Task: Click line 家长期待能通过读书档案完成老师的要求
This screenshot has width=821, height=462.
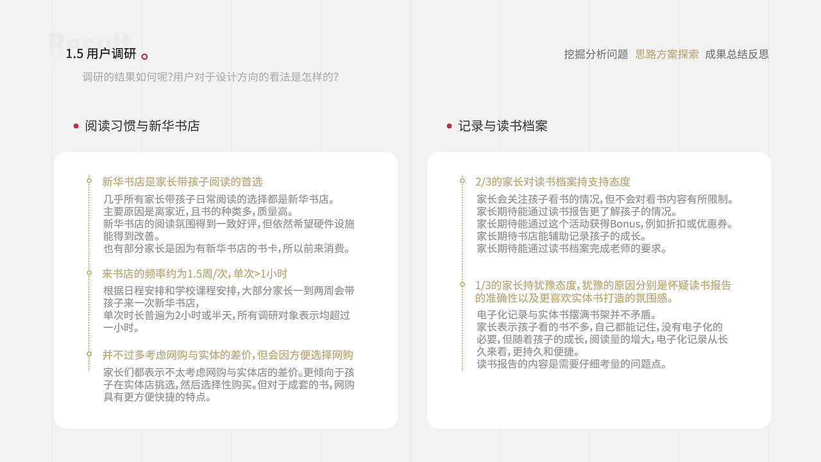Action: pos(571,248)
